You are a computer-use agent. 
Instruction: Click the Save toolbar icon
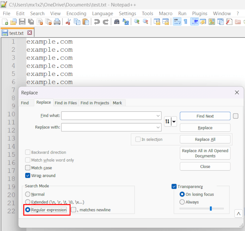[x=22, y=22]
